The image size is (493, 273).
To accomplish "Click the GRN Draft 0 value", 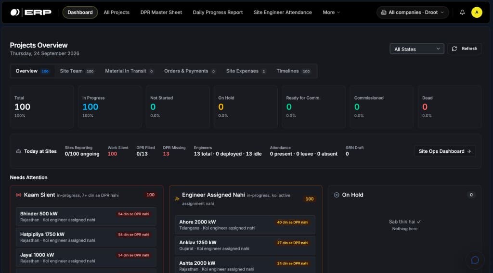I will point(347,154).
